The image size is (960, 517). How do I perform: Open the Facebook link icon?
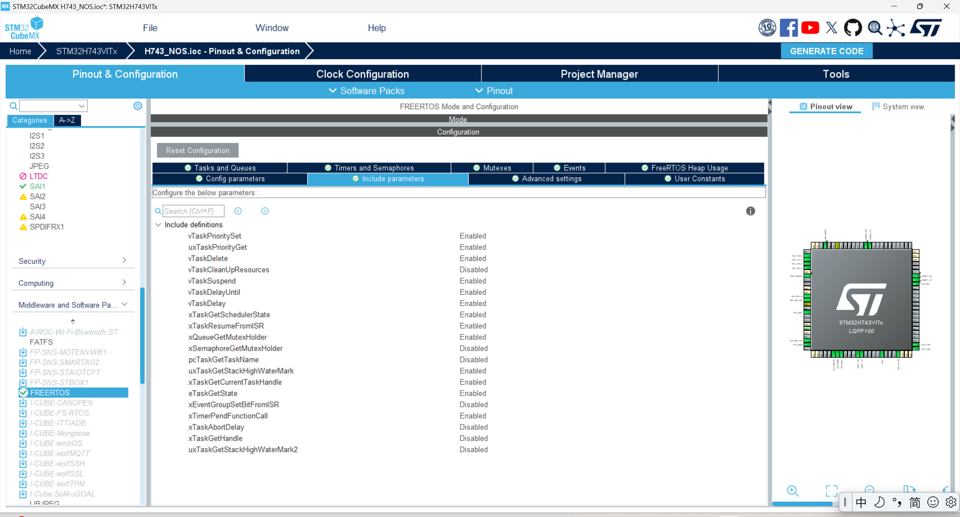[789, 28]
